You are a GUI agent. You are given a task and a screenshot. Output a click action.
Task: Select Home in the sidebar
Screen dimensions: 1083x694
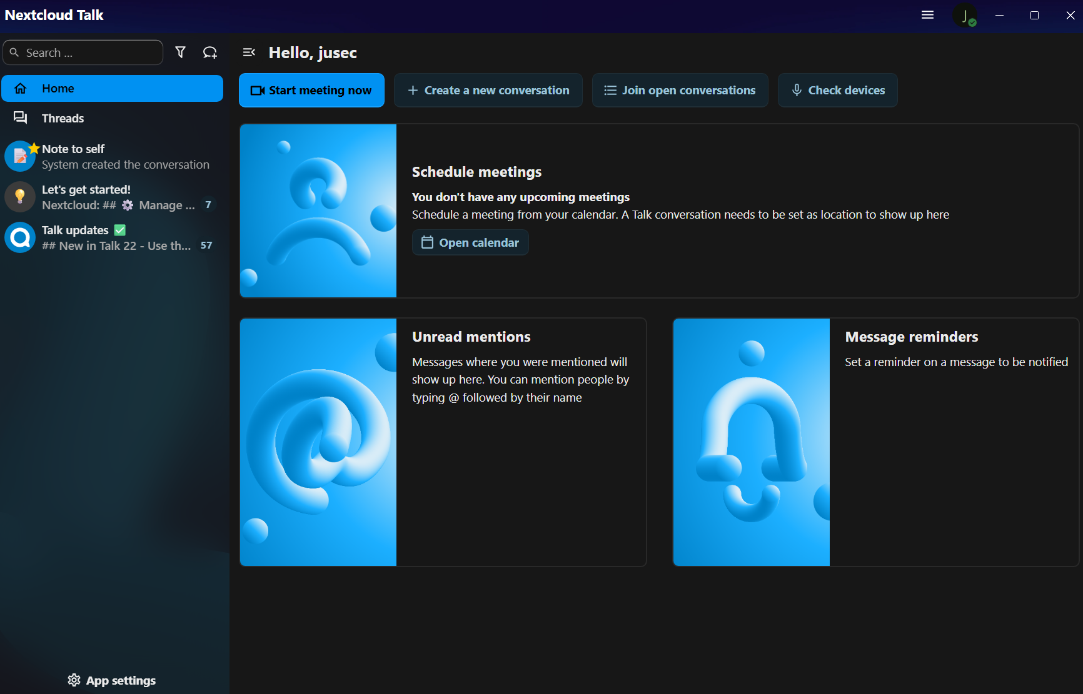(113, 89)
